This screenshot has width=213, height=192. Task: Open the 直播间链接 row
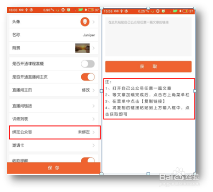(54, 106)
